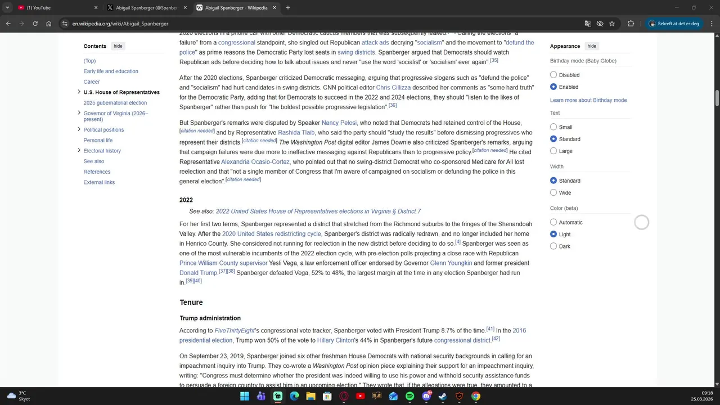Viewport: 720px width, 405px height.
Task: Open Spotify from the taskbar
Action: pos(409,396)
